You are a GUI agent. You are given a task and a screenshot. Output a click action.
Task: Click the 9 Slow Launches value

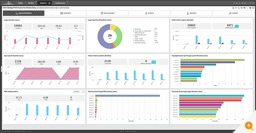[x=146, y=61]
